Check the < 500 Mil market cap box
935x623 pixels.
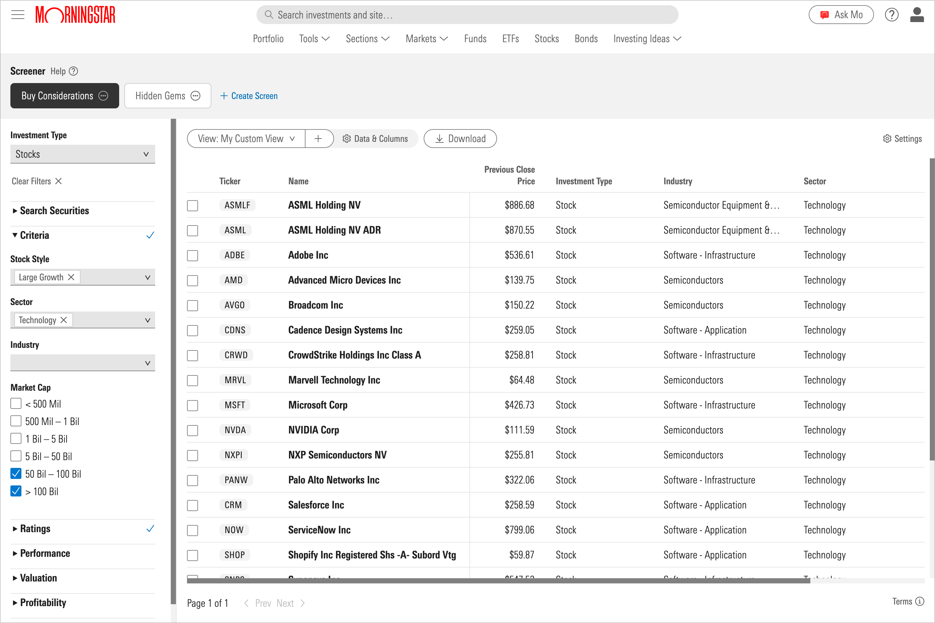(x=16, y=403)
